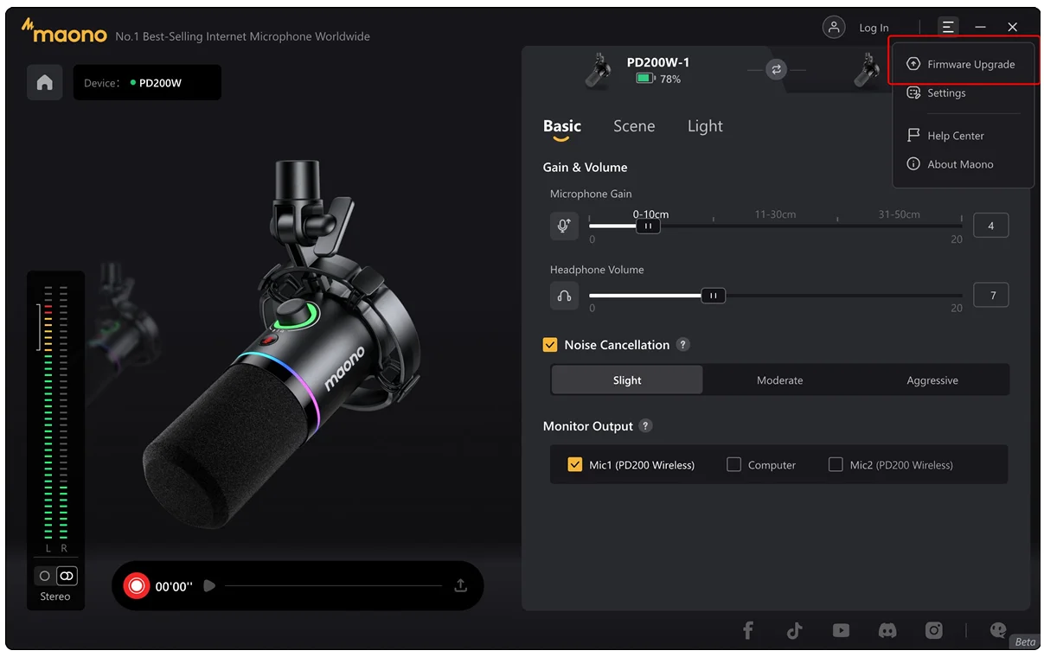Screen dimensions: 1044x657
Task: Click the microphone gain mute icon
Action: click(x=564, y=226)
